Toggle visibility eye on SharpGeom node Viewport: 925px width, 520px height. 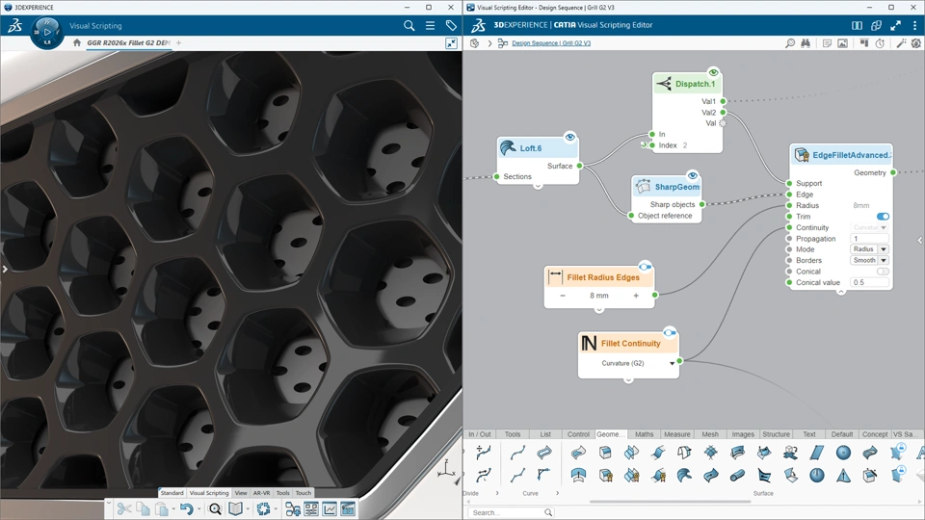693,175
